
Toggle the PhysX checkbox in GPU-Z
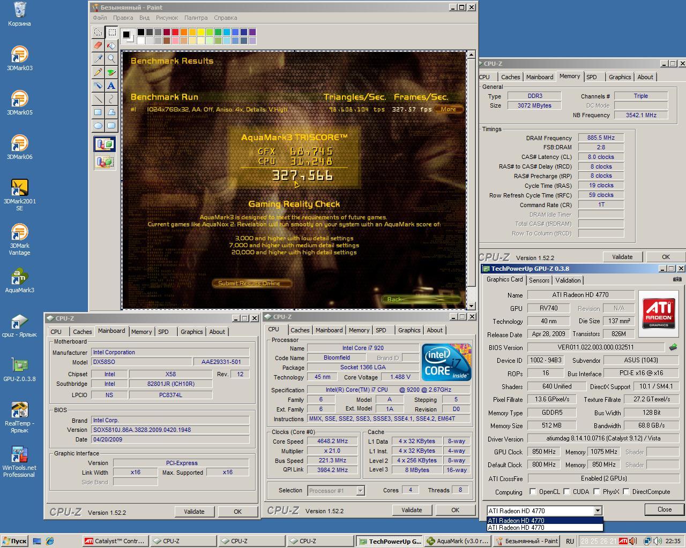pyautogui.click(x=596, y=491)
